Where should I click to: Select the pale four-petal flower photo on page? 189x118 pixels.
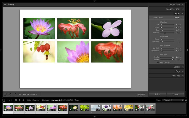107,28
